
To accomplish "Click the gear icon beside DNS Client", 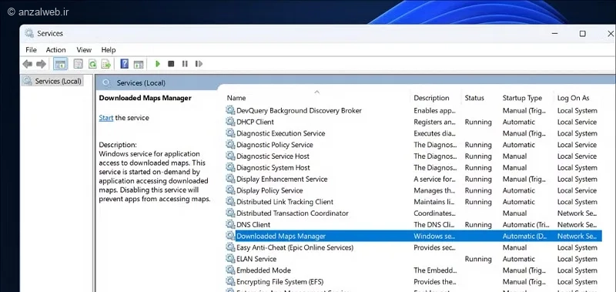I will (x=230, y=224).
